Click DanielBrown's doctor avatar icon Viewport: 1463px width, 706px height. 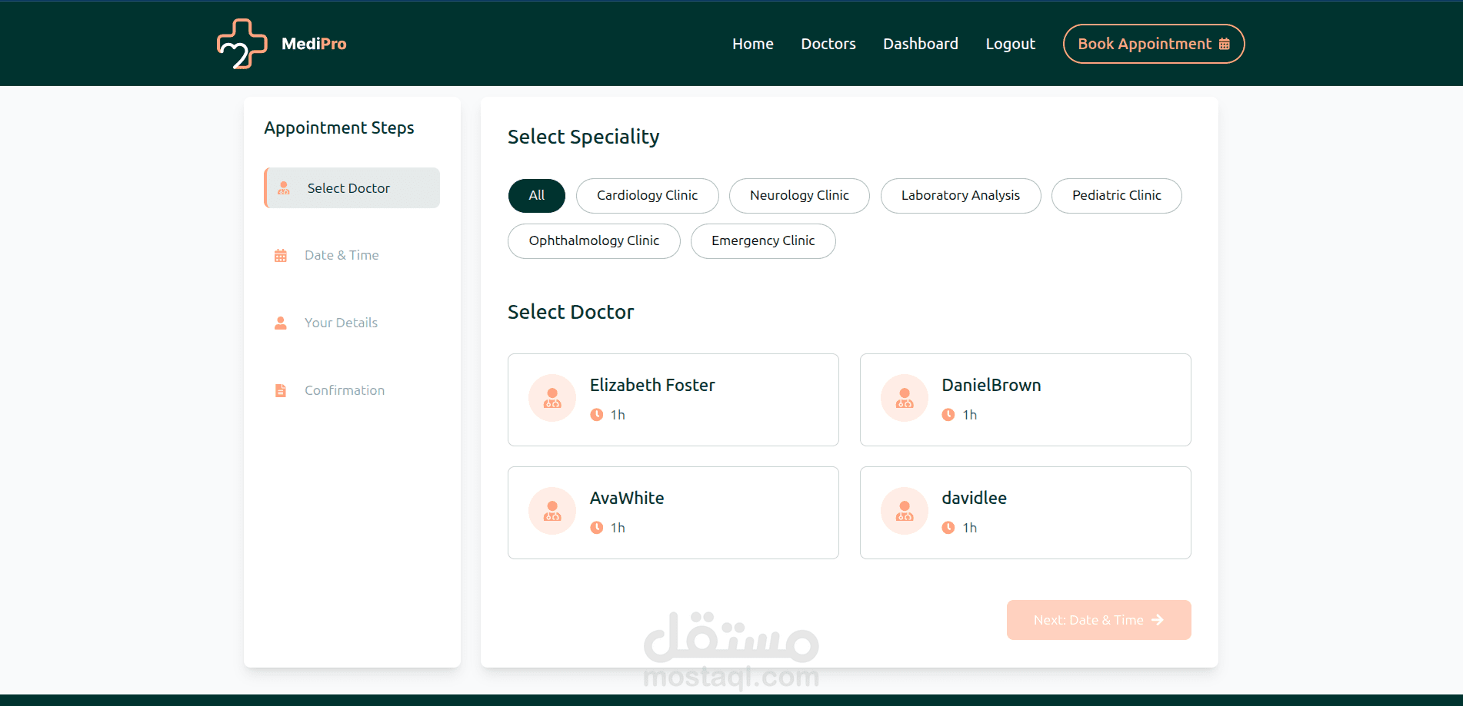[905, 398]
